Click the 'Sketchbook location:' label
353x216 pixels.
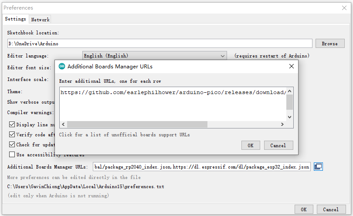click(x=33, y=33)
